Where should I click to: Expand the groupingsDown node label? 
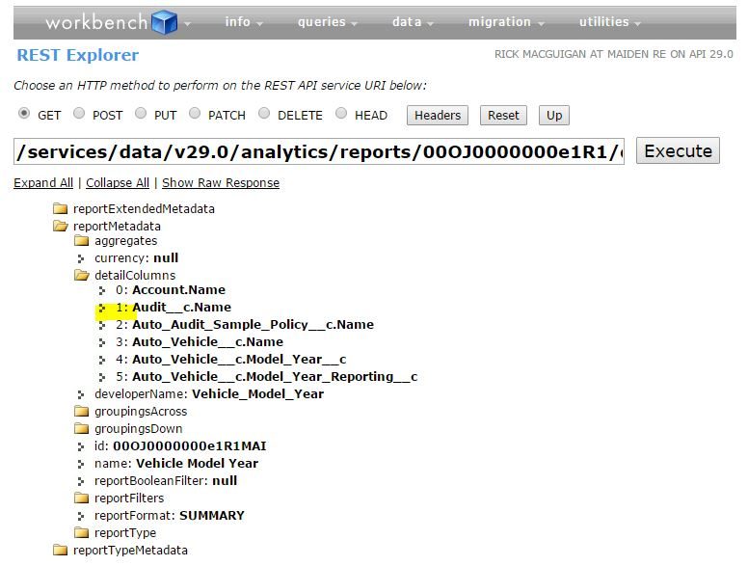(x=139, y=428)
